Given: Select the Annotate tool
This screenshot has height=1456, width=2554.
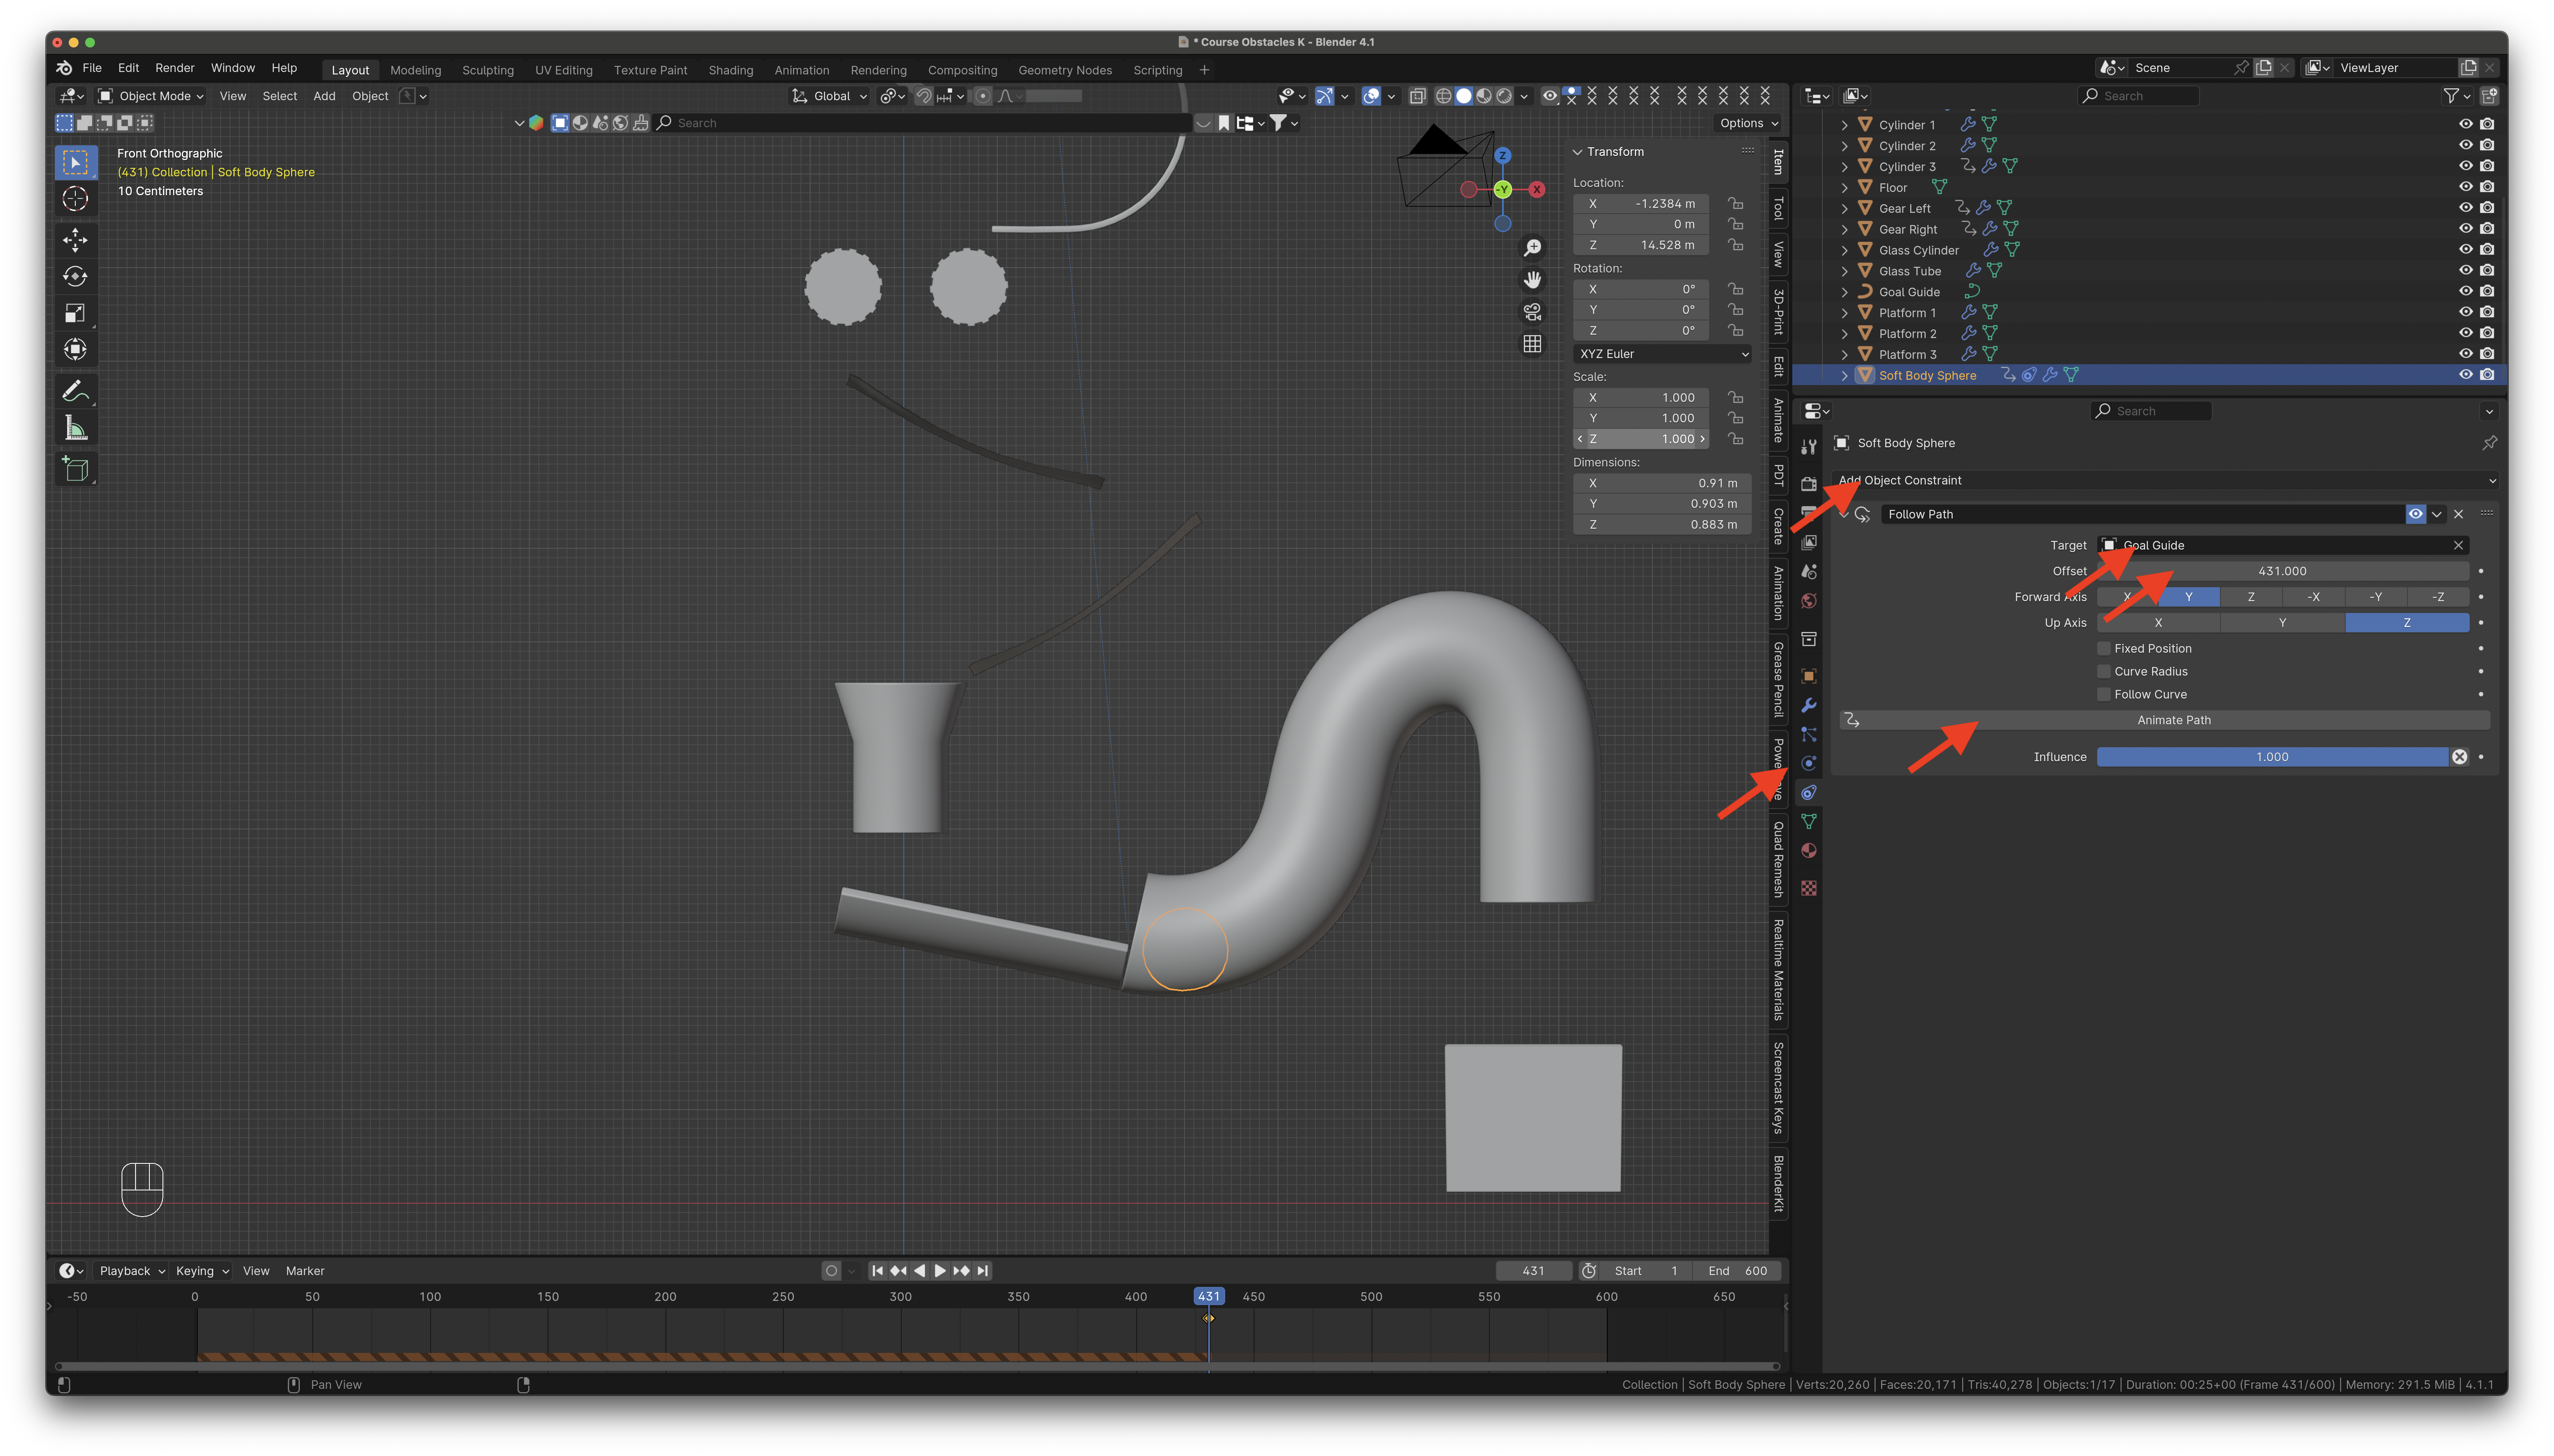Looking at the screenshot, I should (x=75, y=391).
